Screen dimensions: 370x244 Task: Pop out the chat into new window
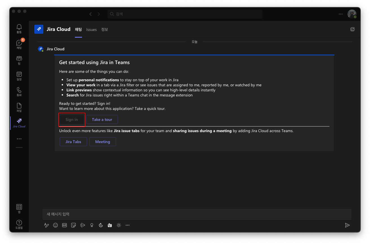353,29
